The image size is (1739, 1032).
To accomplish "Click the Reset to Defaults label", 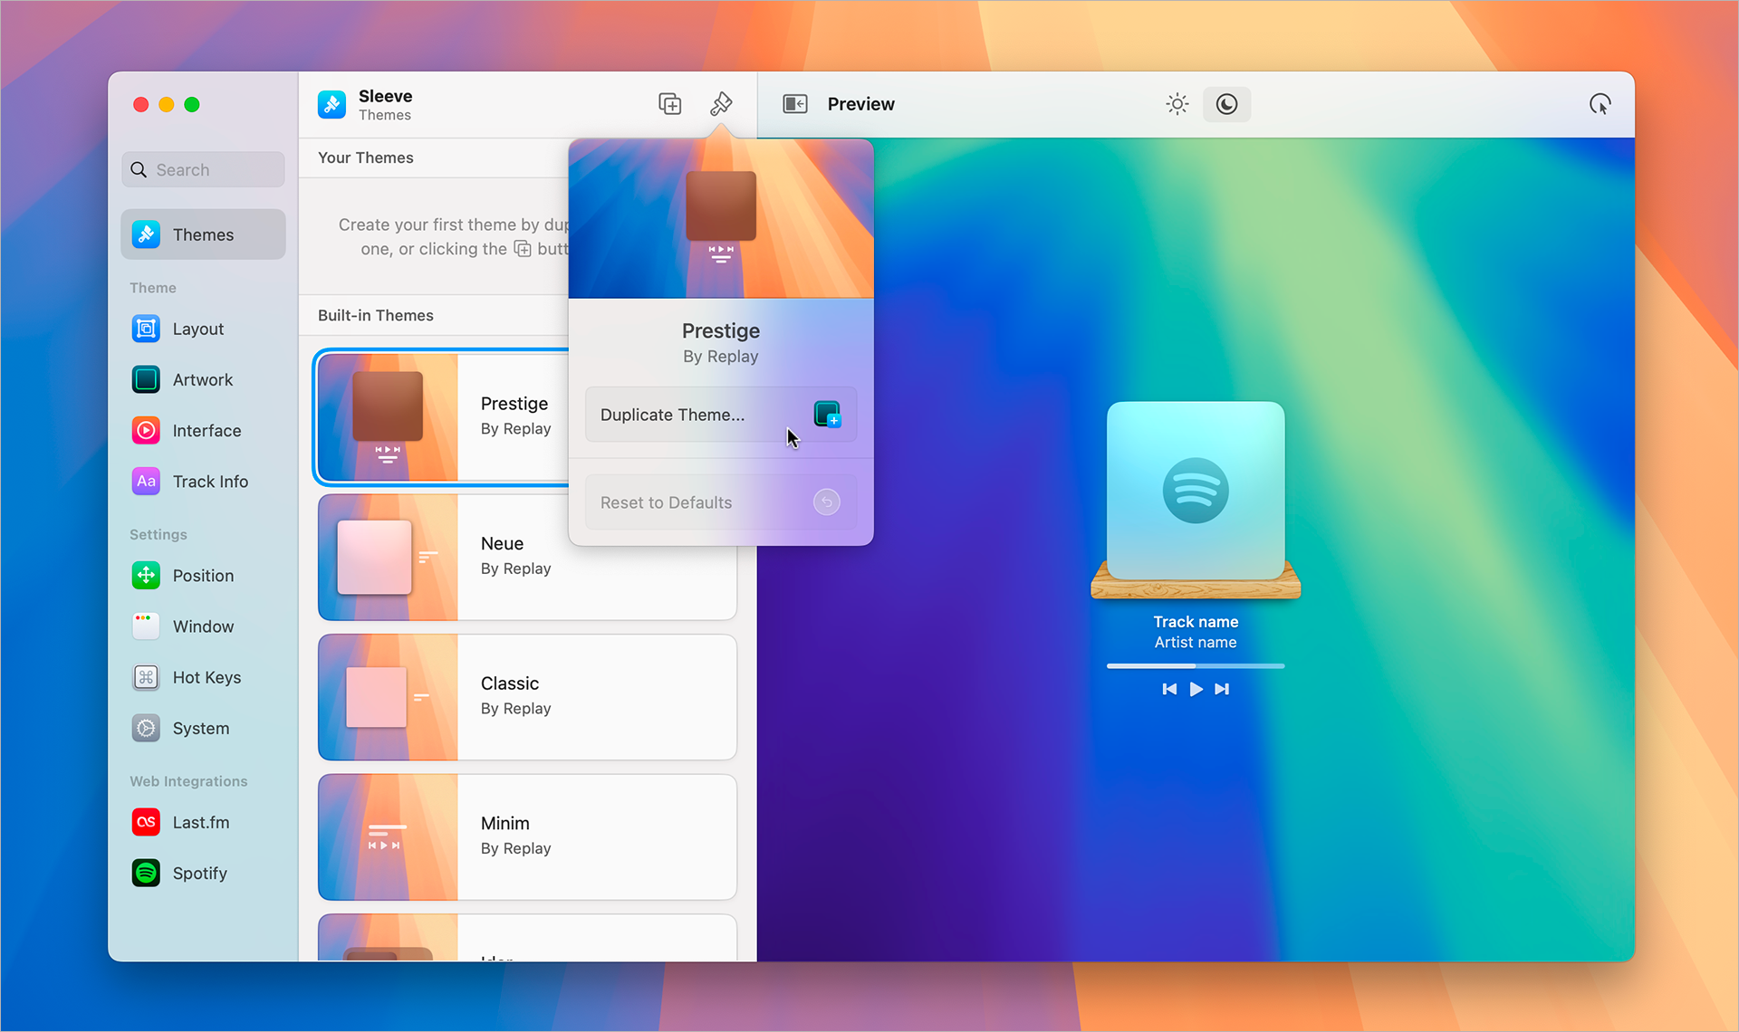I will click(666, 502).
